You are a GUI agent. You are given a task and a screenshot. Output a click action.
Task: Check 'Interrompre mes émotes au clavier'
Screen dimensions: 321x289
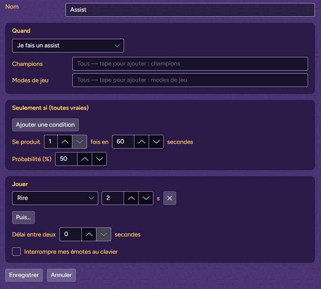(x=16, y=252)
